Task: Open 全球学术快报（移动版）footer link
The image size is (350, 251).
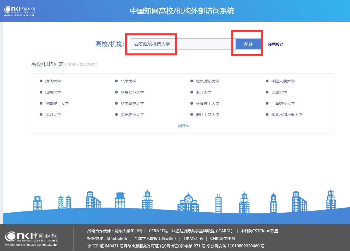Action: pos(155,238)
